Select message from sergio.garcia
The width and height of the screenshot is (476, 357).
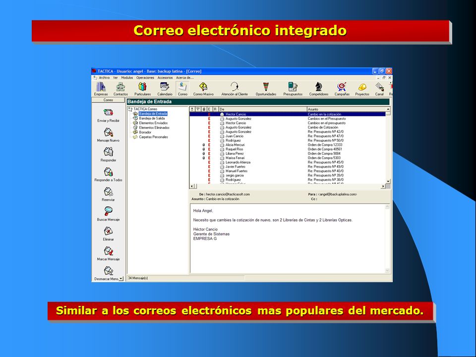pos(288,175)
